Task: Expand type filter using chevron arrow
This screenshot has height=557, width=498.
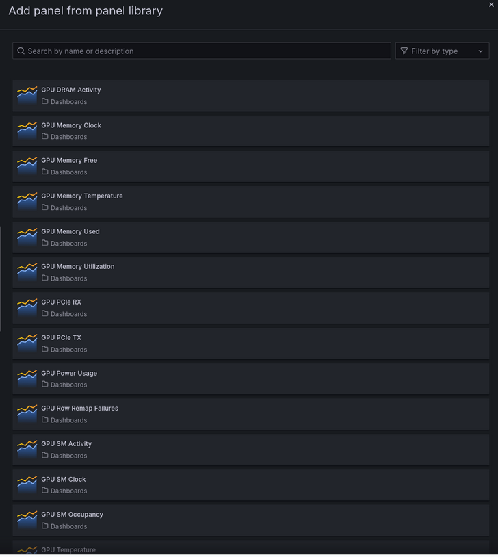Action: 480,51
